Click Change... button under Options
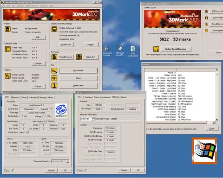 tap(39, 86)
